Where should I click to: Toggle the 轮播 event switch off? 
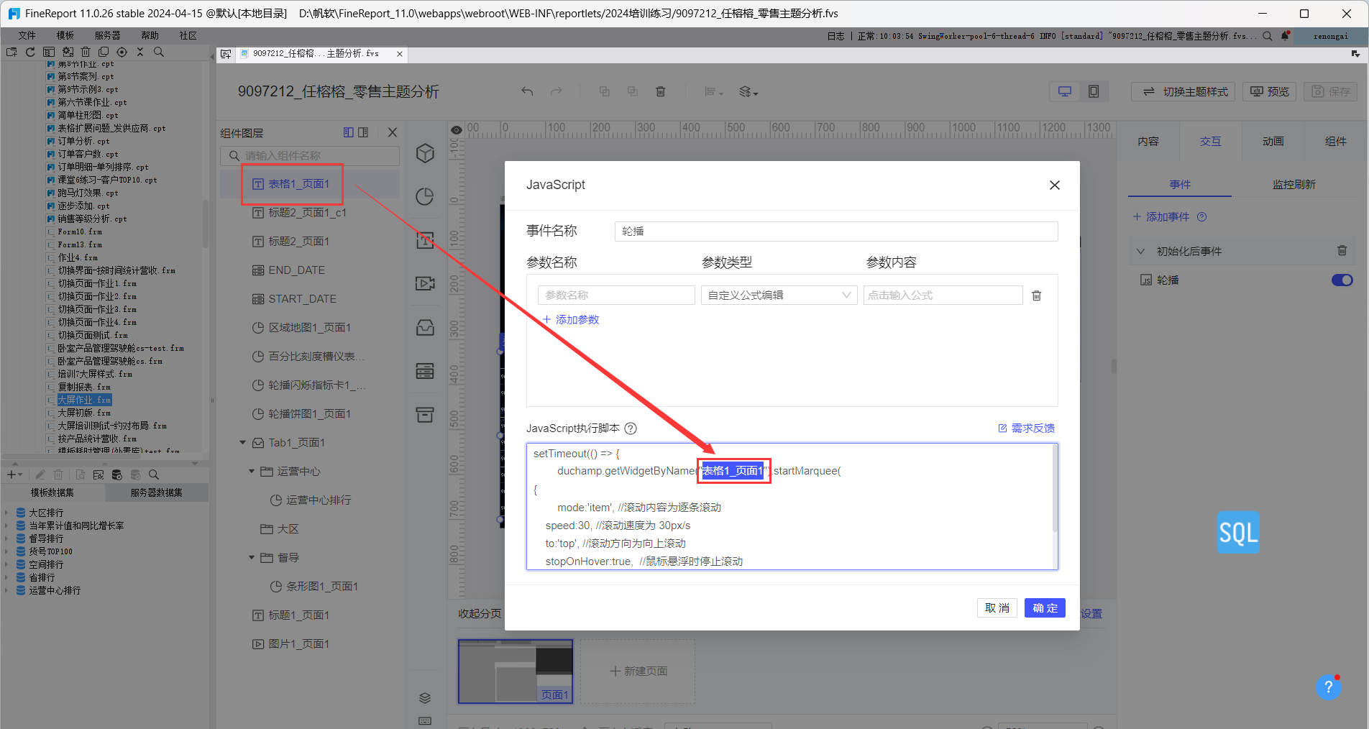pos(1342,280)
